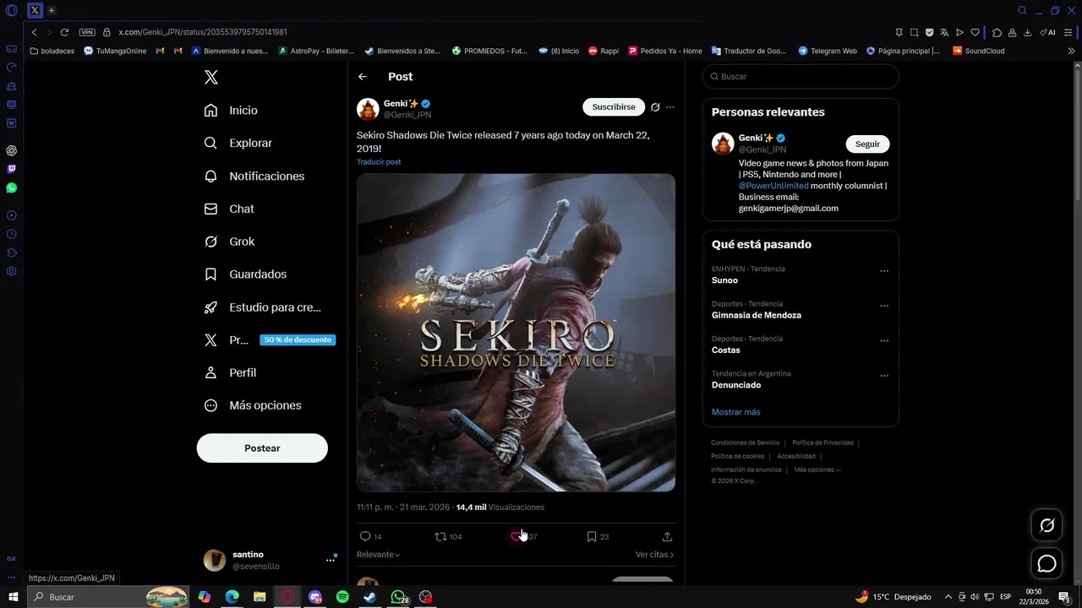1082x608 pixels.
Task: Open Opera sidebar settings gear
Action: point(11,271)
